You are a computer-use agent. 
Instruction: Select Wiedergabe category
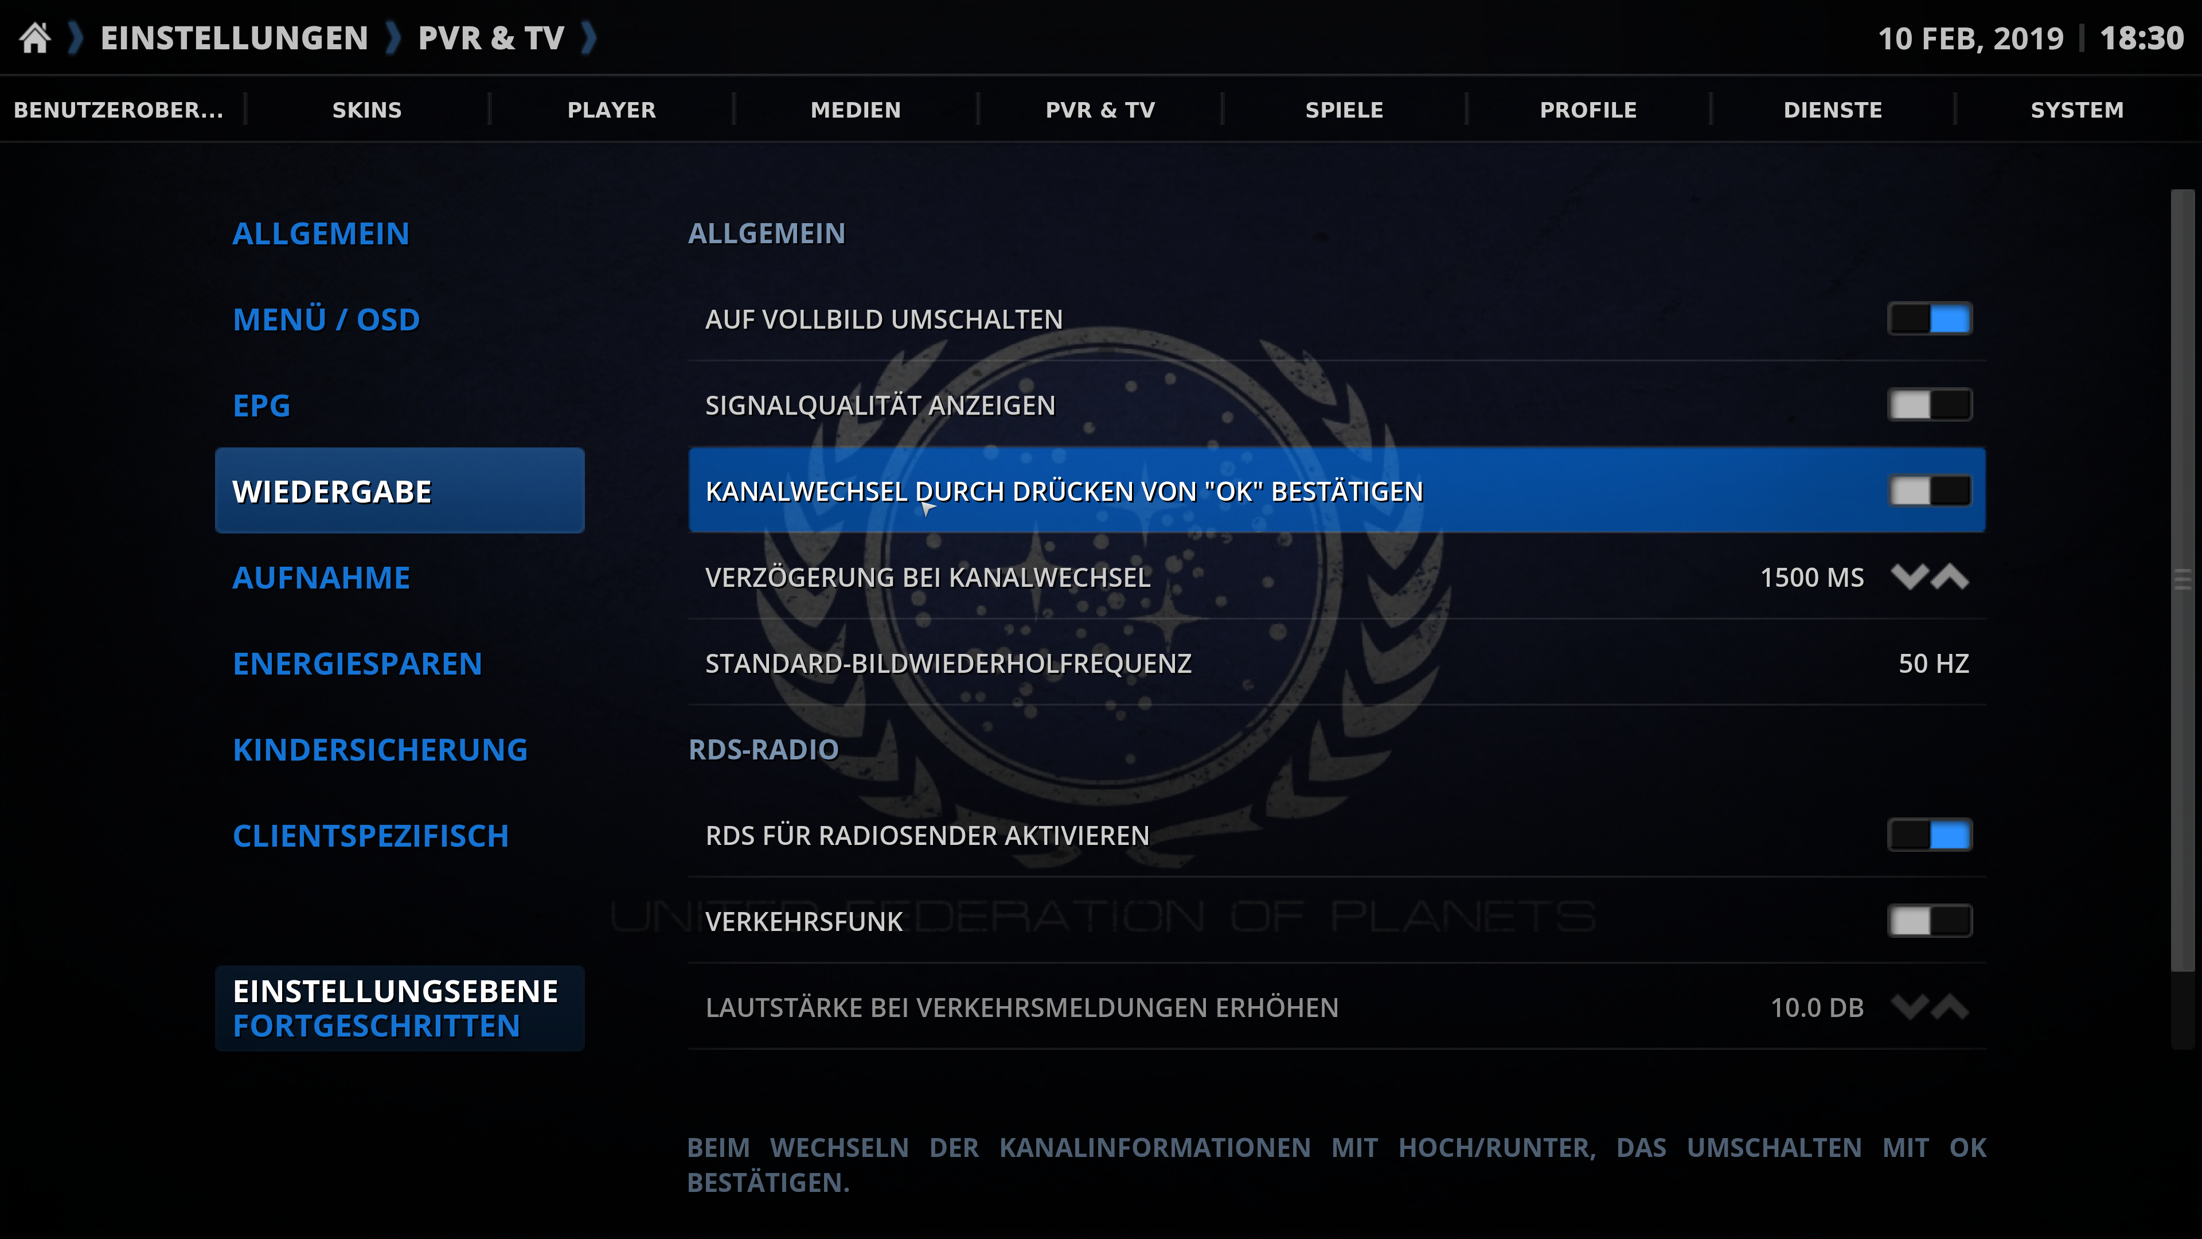399,491
